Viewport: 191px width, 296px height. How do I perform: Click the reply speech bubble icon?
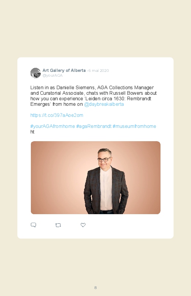(33, 225)
